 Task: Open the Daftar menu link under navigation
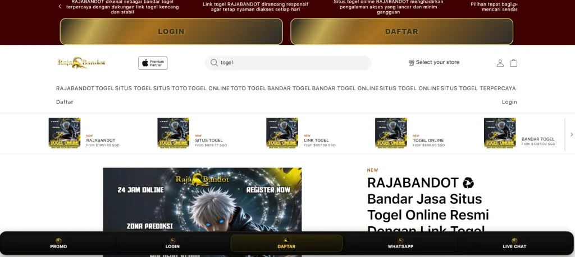pos(65,102)
